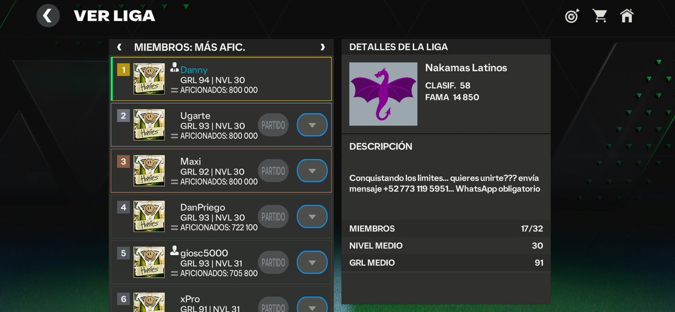Screen dimensions: 675x312
Task: Click rank badge number 6
Action: [123, 298]
